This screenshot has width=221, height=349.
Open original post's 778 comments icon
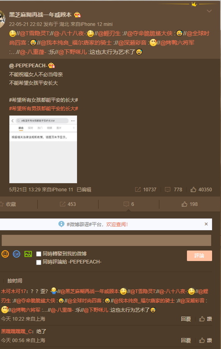[174, 189]
